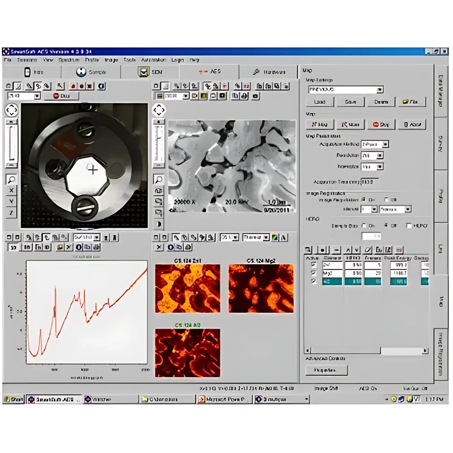Enable the HDRO checkbox
Screen dimensions: 453x453
tap(409, 225)
